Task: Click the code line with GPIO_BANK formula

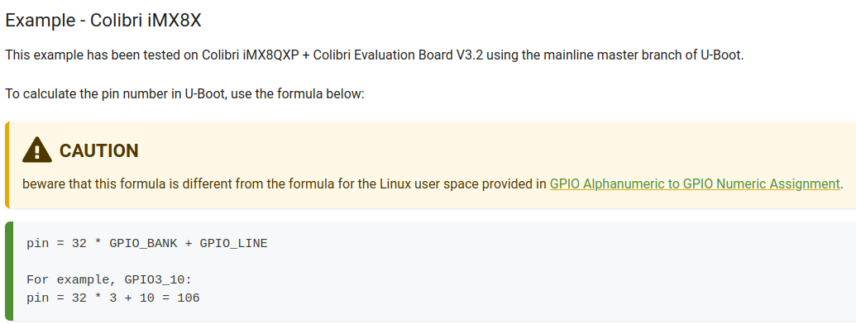Action: point(147,243)
